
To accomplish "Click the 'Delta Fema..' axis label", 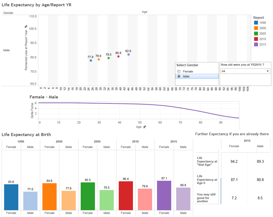I will [32, 110].
